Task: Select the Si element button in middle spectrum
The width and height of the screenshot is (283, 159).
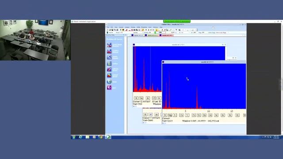Action: point(148,98)
